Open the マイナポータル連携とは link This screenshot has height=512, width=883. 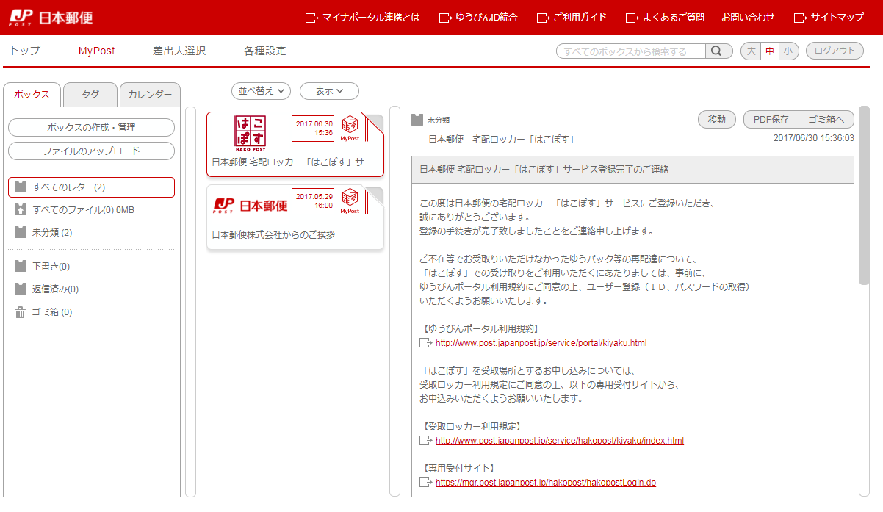[363, 17]
